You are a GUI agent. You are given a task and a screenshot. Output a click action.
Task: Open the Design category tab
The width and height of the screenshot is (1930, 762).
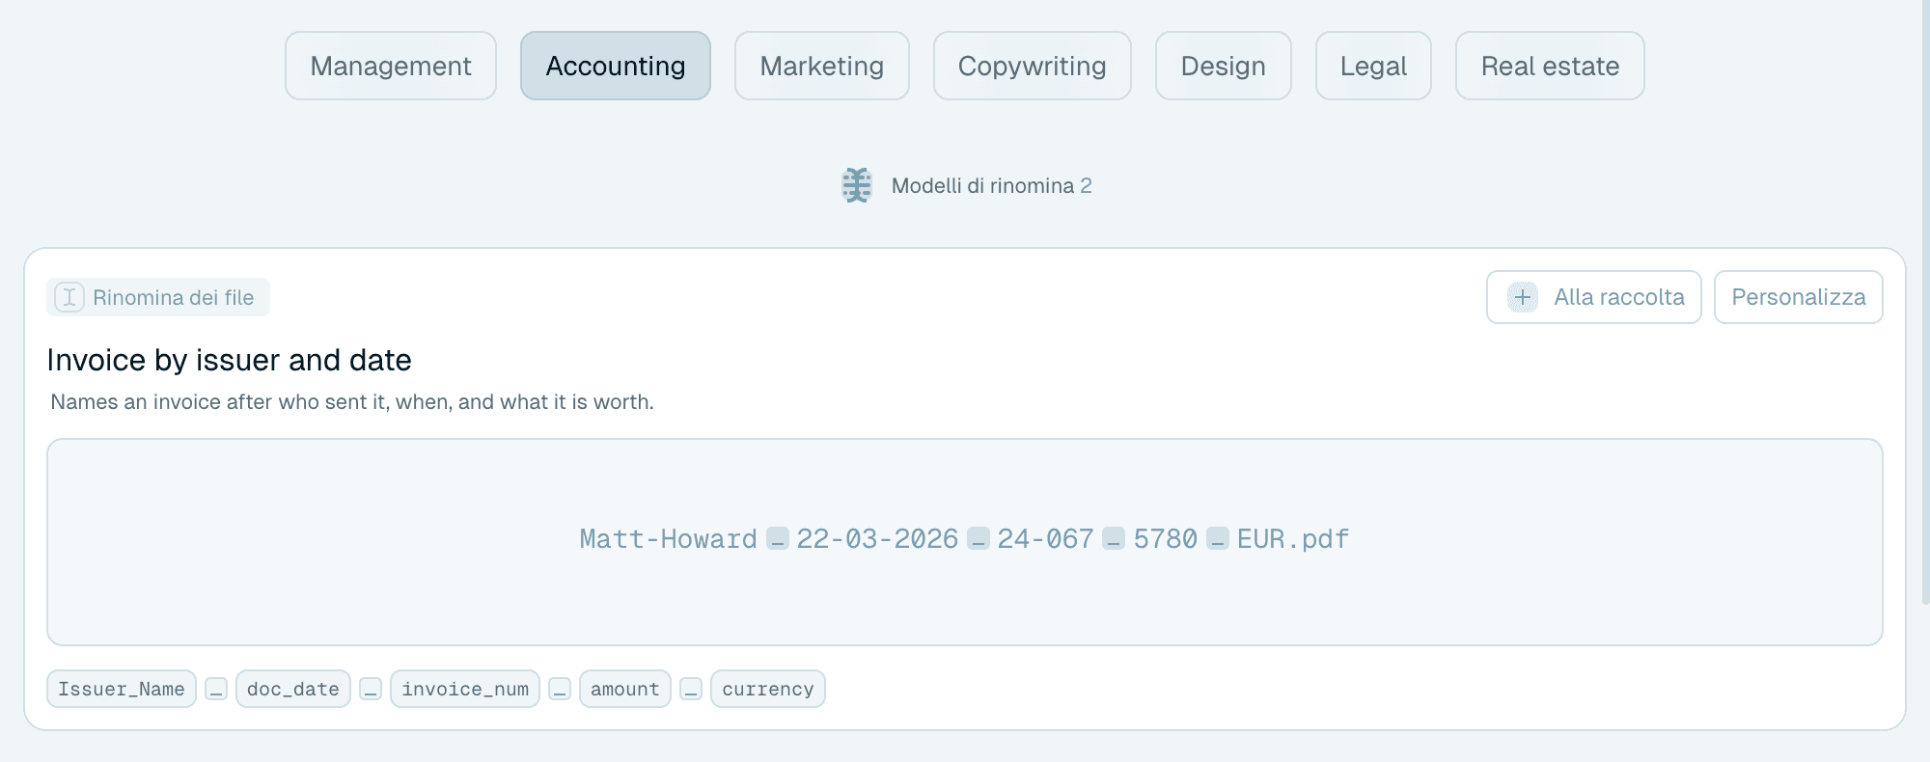coord(1224,66)
